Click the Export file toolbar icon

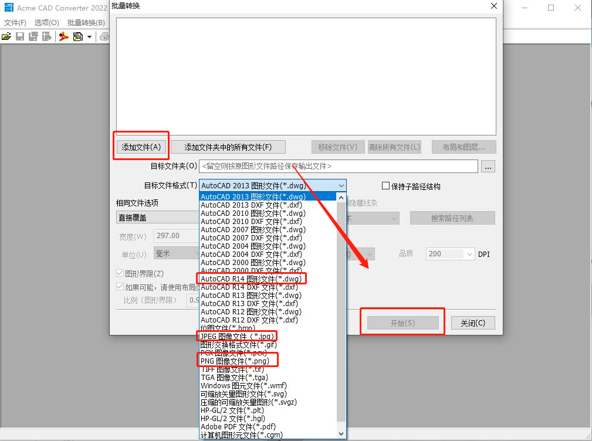tap(46, 36)
